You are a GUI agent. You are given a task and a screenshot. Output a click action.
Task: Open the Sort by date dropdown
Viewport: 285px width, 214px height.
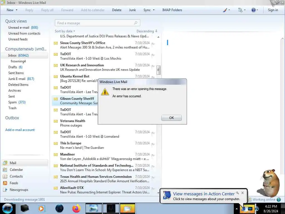point(65,31)
